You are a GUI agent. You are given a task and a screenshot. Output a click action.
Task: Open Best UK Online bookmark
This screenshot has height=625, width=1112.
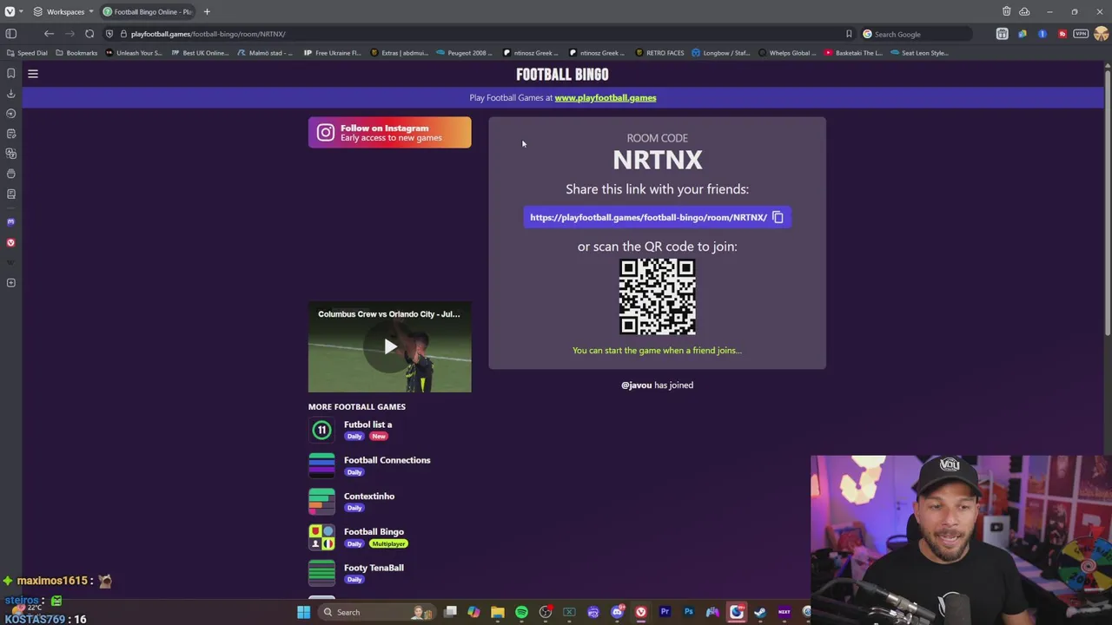click(200, 53)
